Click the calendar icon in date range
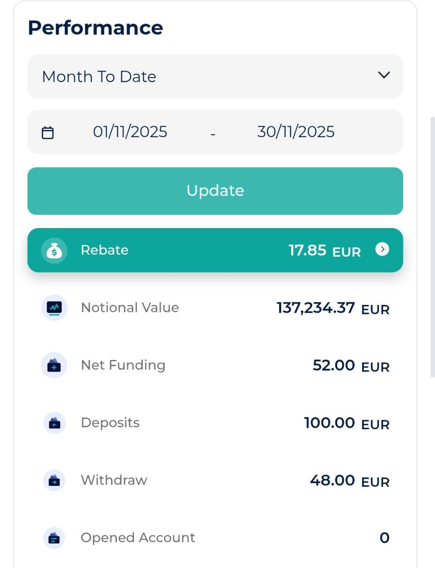Screen dimensions: 435x568 [x=48, y=133]
